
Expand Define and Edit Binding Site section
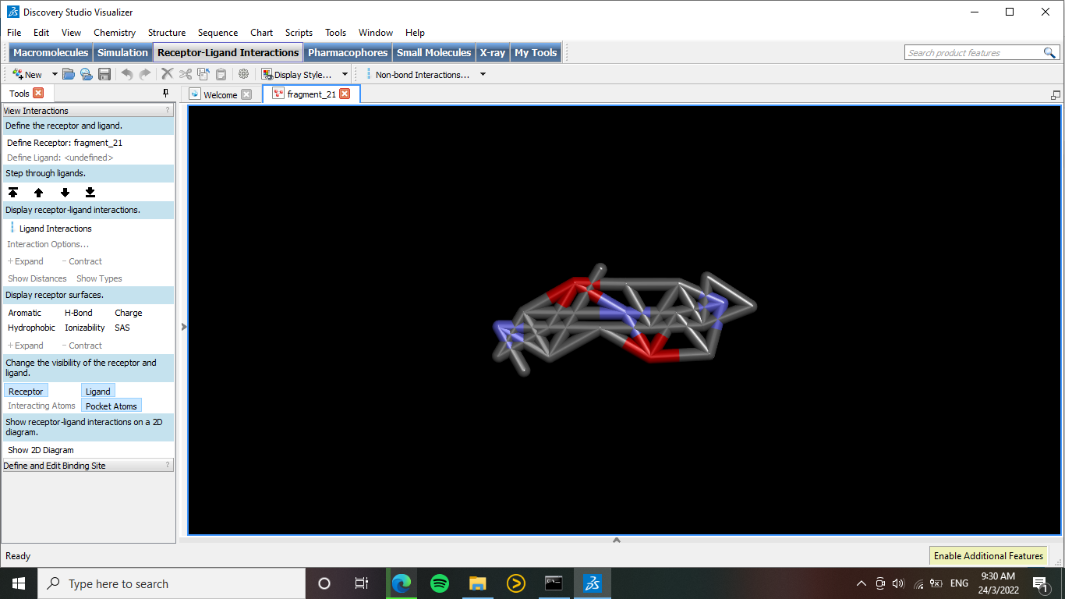[x=88, y=466]
